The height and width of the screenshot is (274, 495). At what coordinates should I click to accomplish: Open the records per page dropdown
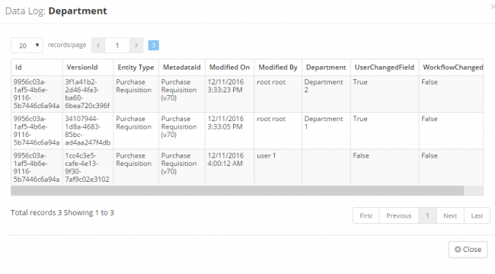click(x=27, y=46)
